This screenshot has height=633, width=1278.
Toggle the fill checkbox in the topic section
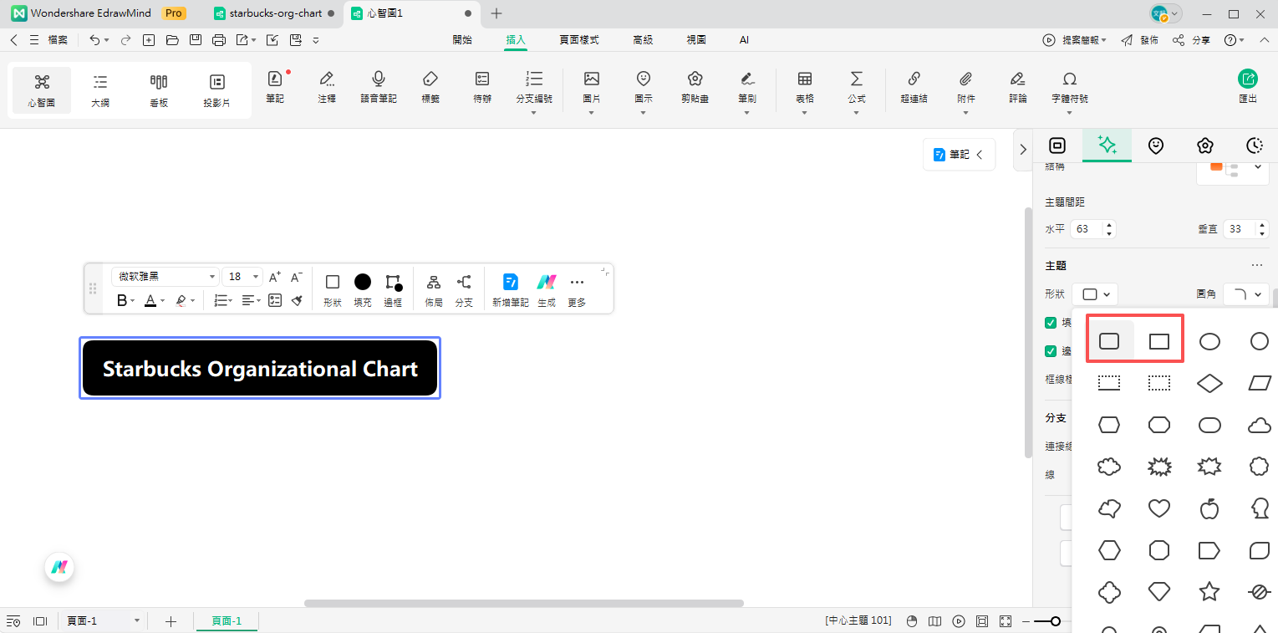(x=1051, y=323)
